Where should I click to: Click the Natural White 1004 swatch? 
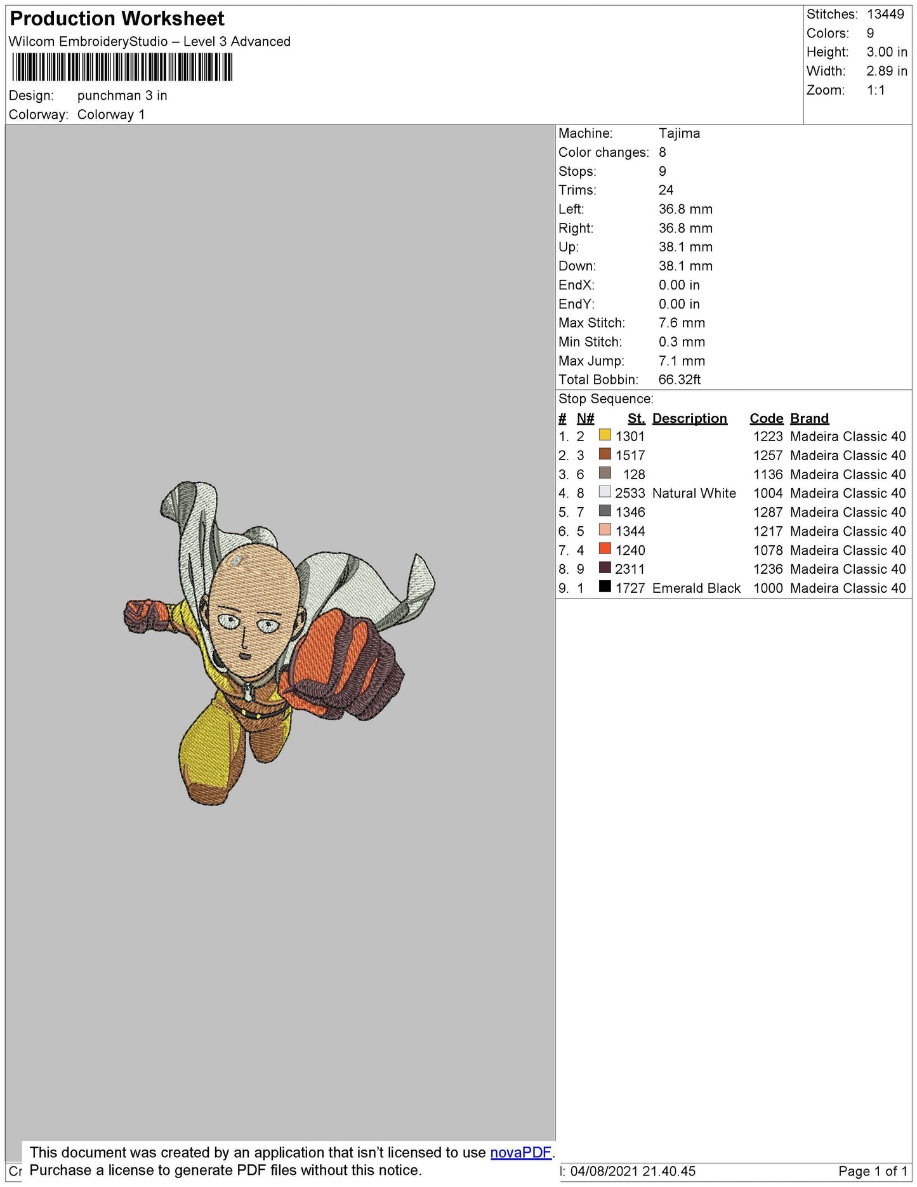coord(605,493)
